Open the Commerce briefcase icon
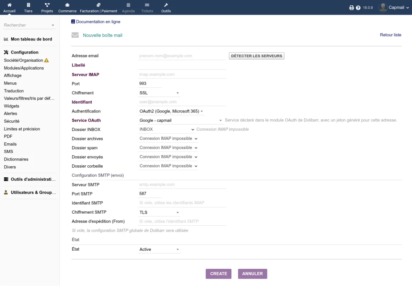The width and height of the screenshot is (412, 286). click(x=67, y=5)
